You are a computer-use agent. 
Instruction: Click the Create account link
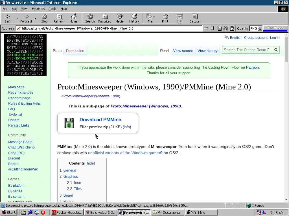pos(256,37)
